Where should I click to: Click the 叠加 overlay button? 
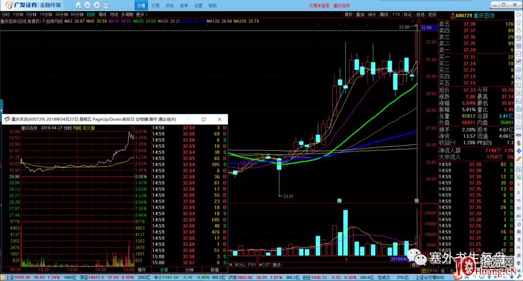(360, 15)
